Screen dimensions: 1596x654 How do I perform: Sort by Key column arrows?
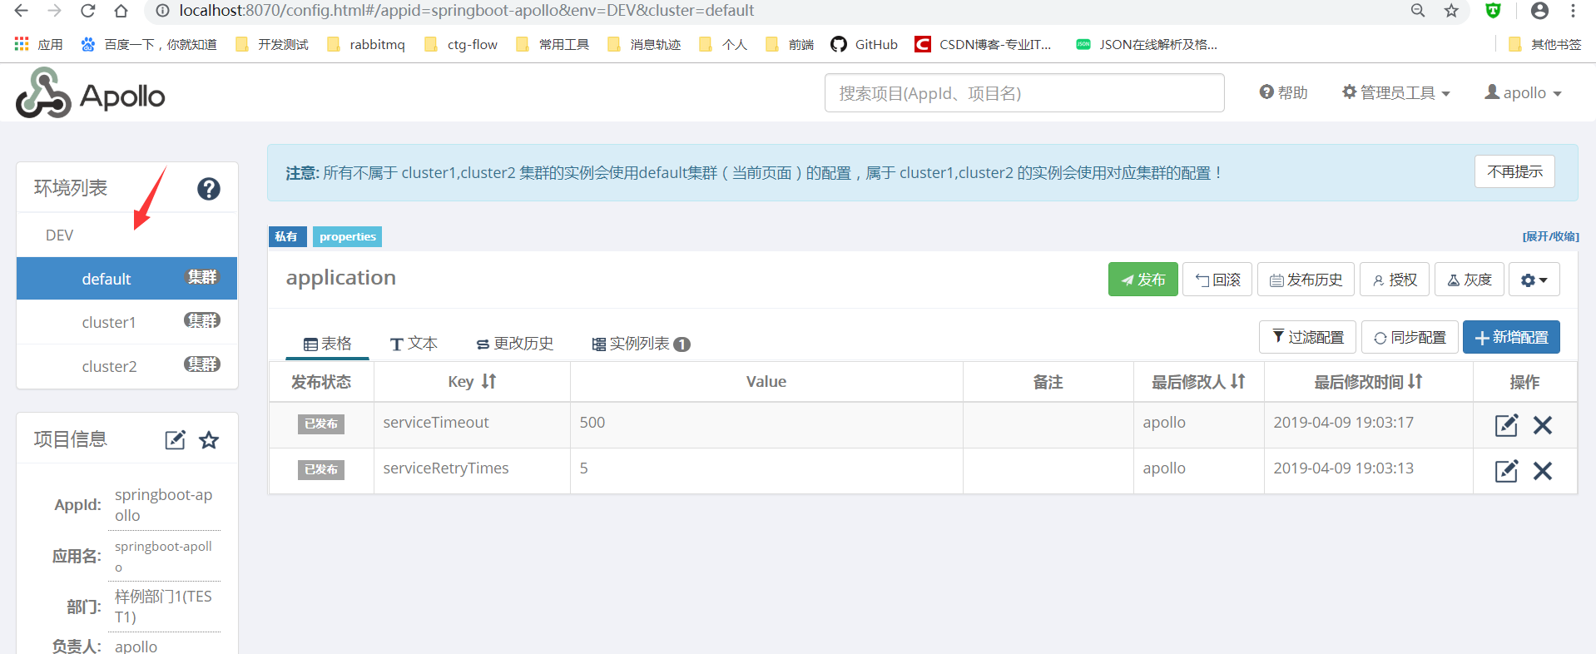point(488,381)
